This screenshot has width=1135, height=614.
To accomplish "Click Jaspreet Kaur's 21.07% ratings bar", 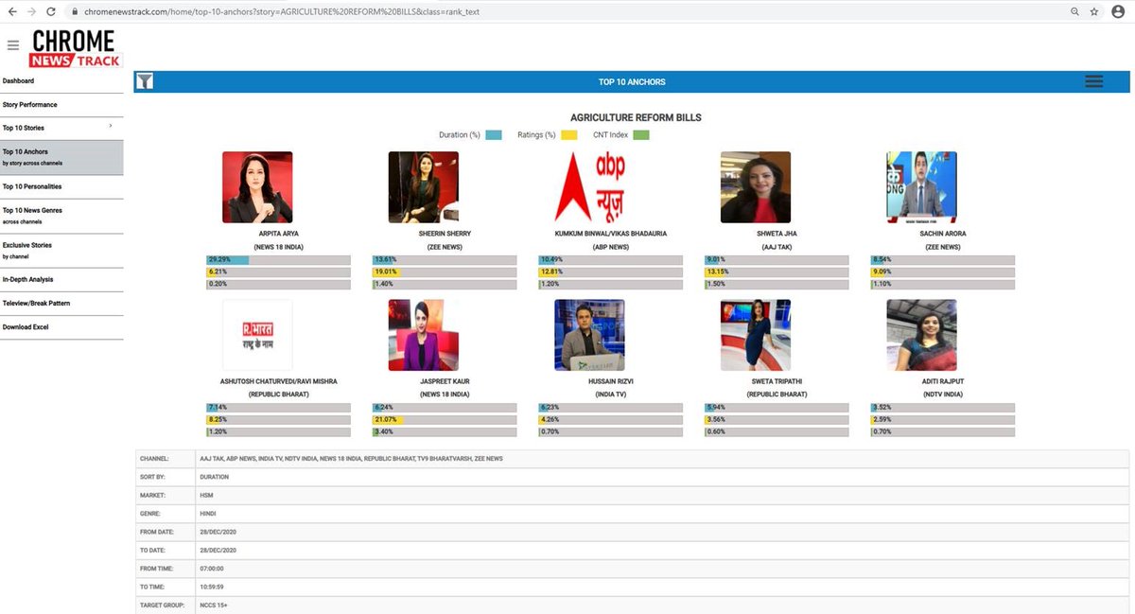I will click(x=445, y=420).
